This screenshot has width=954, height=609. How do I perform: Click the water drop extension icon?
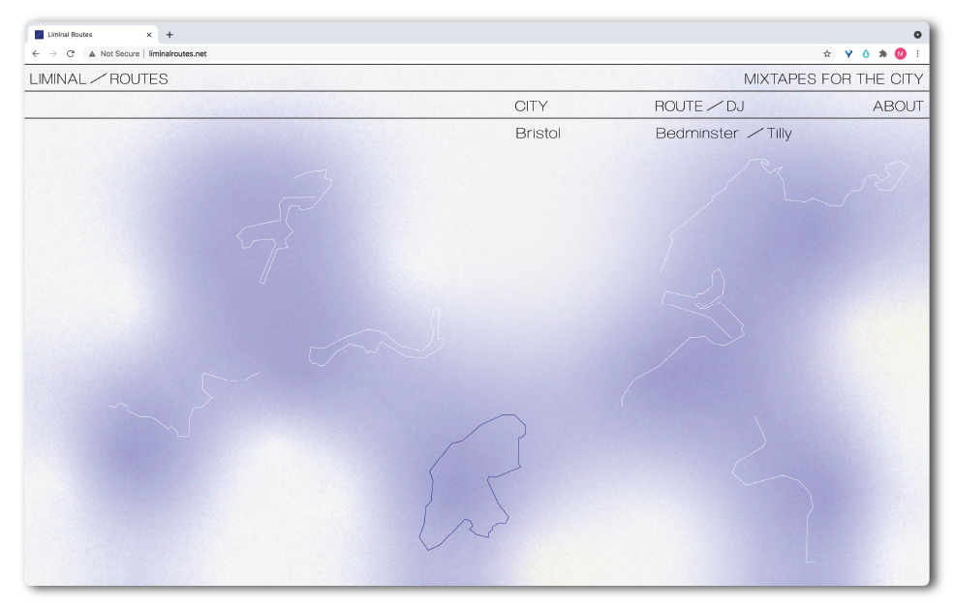coord(865,54)
